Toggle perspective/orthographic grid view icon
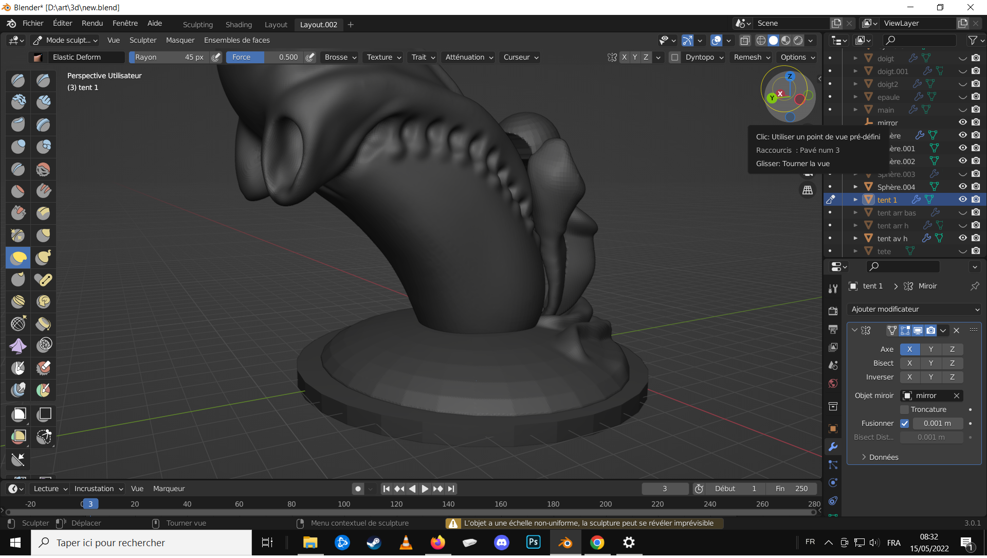 (x=808, y=190)
